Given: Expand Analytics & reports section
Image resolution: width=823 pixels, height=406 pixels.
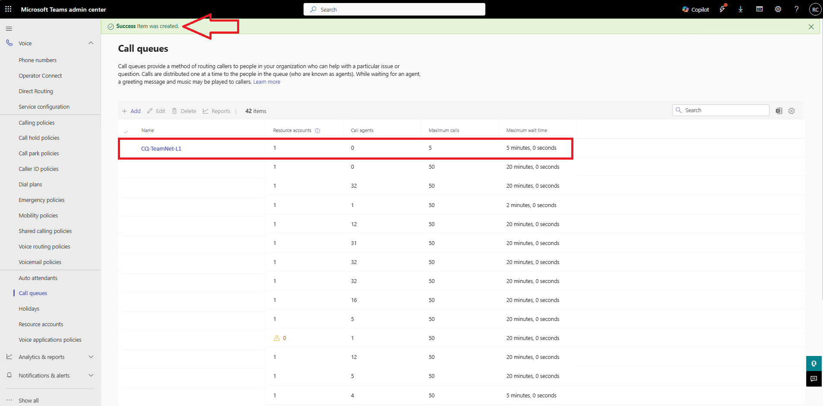Looking at the screenshot, I should 91,357.
